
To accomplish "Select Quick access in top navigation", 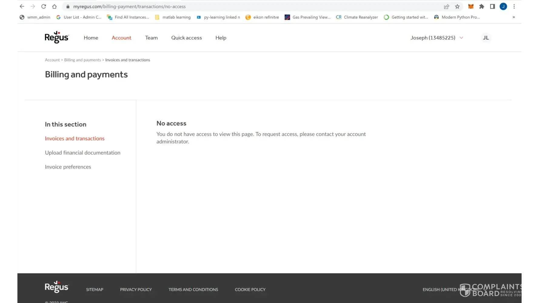I will [186, 38].
